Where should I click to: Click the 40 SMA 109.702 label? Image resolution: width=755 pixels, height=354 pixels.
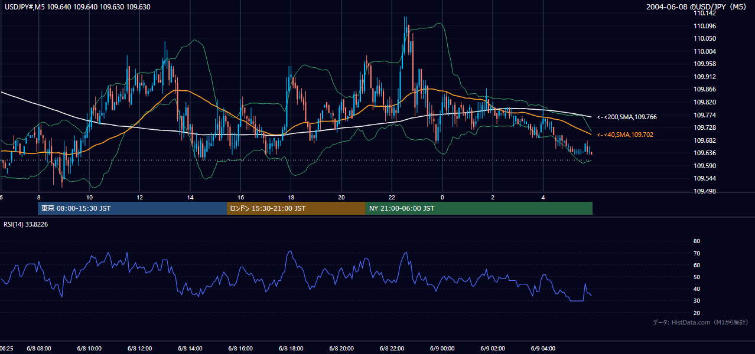625,135
